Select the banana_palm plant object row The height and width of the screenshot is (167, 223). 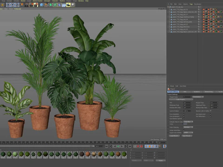(x=182, y=22)
